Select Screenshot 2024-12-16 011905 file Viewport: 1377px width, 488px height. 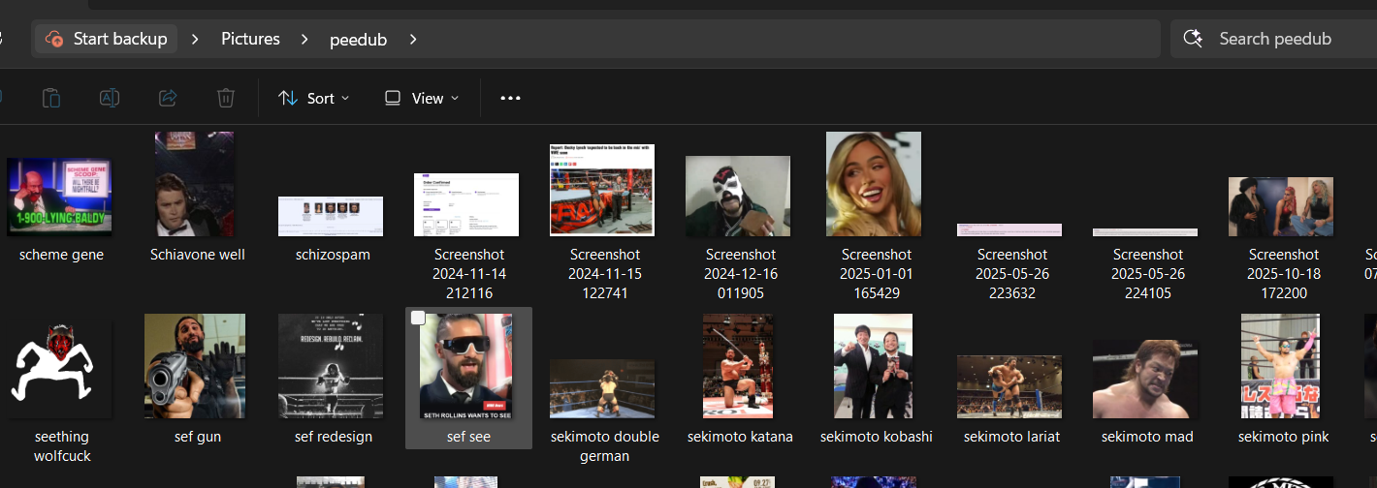coord(739,198)
